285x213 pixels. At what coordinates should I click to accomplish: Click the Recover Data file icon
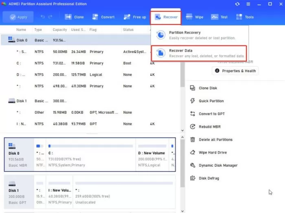pos(161,53)
